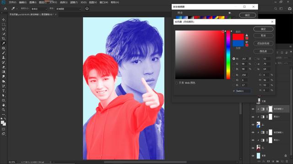The height and width of the screenshot is (164, 293).
Task: Click the add layer mask icon
Action: pyautogui.click(x=268, y=161)
